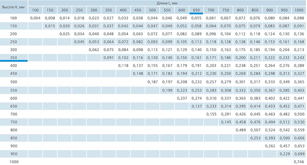Click value 0,145 at height 750, length 750
This screenshot has height=165, width=307.
(226, 122)
